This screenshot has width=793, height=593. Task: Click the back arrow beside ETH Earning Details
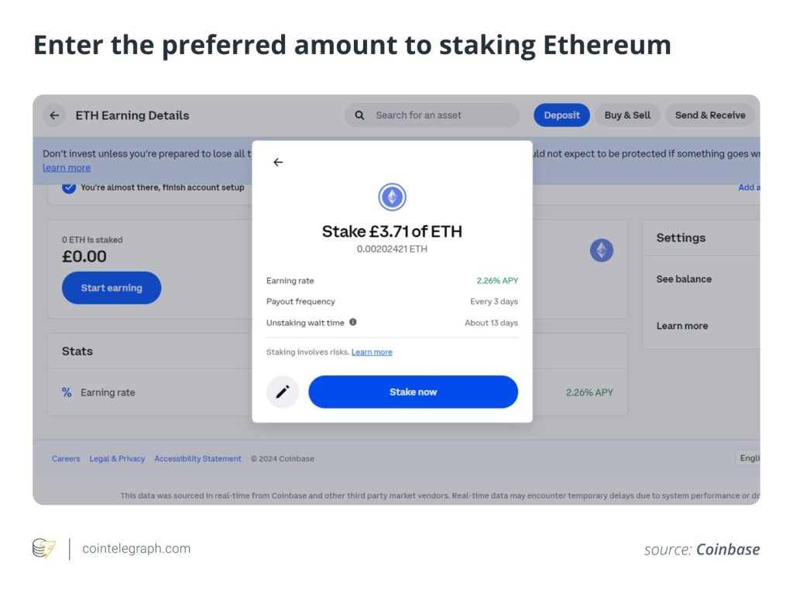point(54,115)
